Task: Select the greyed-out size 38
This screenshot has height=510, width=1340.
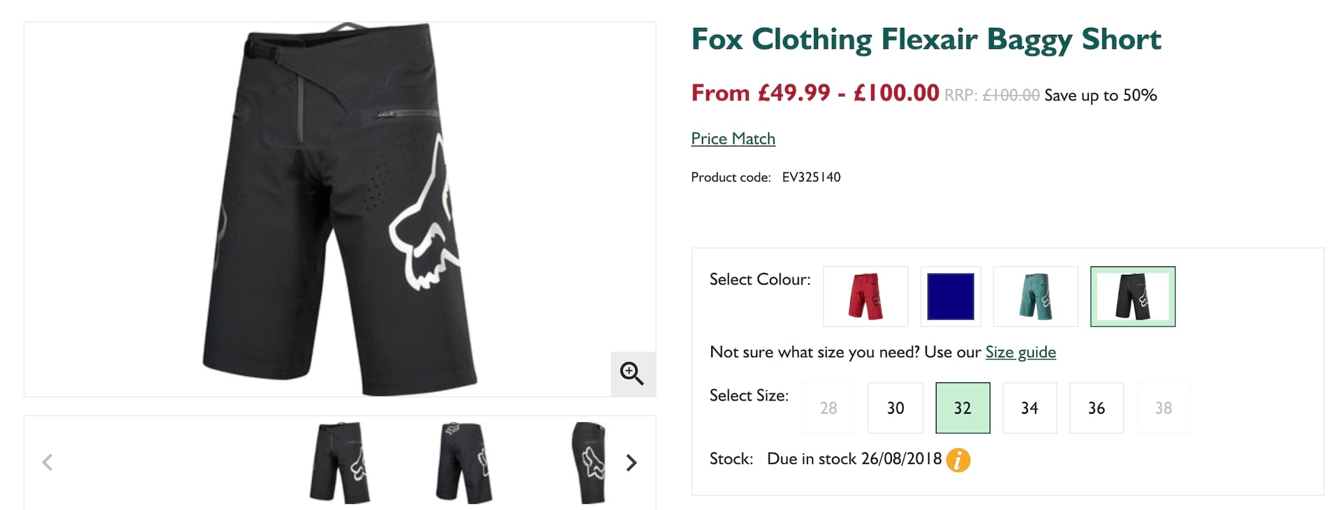Action: 1163,408
